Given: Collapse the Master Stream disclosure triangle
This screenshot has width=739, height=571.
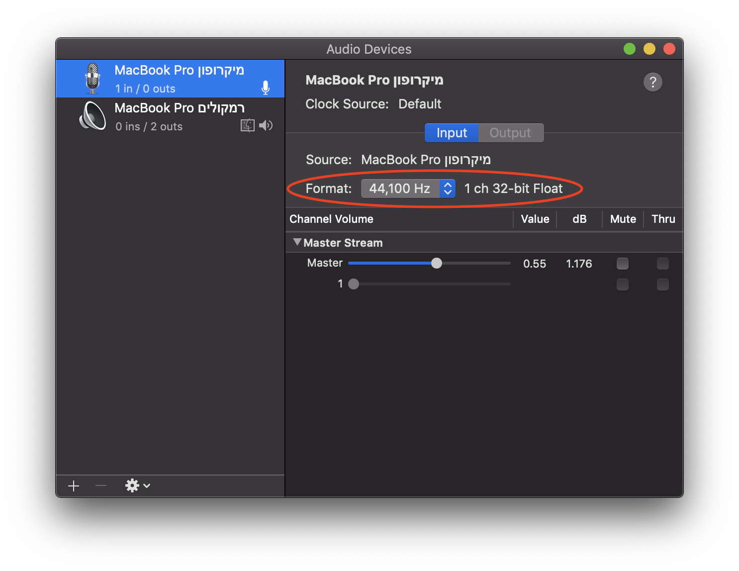Looking at the screenshot, I should 297,242.
